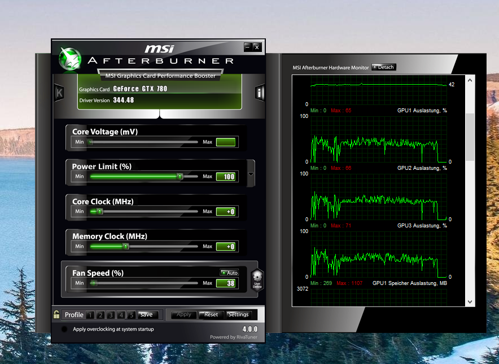Click the MSI Afterburner dragon logo
The image size is (499, 364).
tap(69, 59)
